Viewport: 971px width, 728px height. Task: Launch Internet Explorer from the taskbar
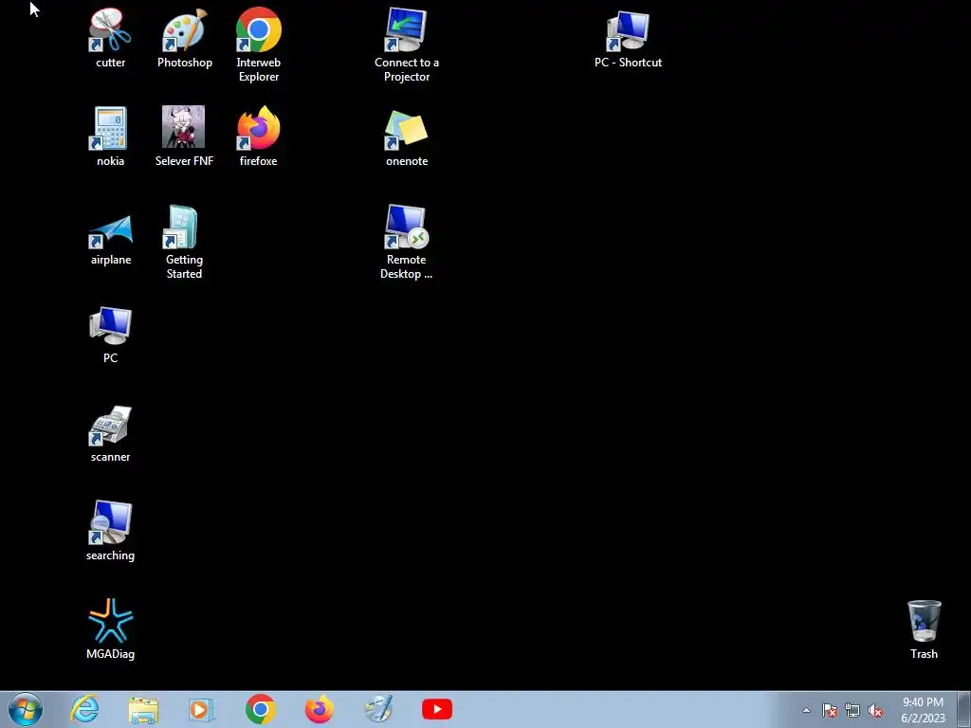[84, 709]
